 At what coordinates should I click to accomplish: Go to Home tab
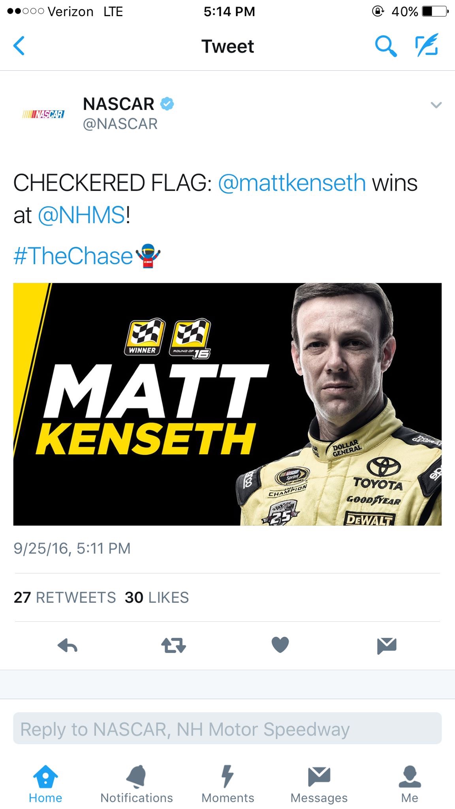point(45,784)
